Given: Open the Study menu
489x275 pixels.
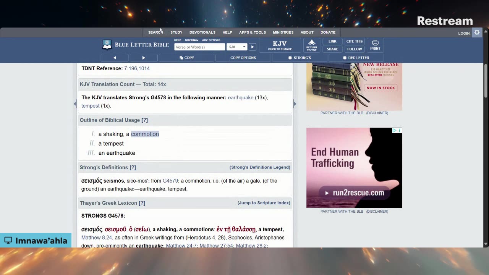Looking at the screenshot, I should (176, 32).
